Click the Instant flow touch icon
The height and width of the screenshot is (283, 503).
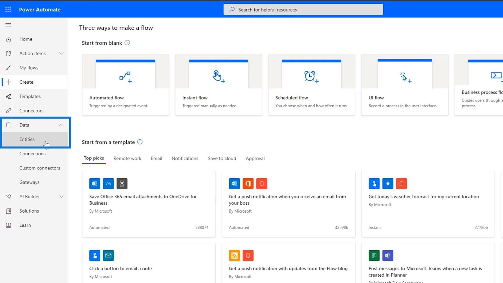point(218,76)
